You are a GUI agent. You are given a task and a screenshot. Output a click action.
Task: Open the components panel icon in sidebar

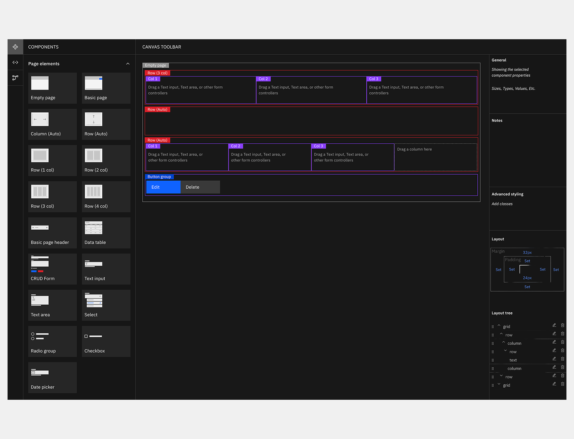(x=15, y=47)
